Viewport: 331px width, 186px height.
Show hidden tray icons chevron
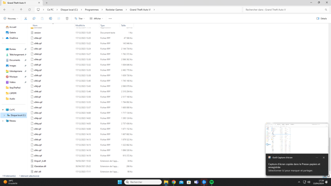click(x=299, y=182)
